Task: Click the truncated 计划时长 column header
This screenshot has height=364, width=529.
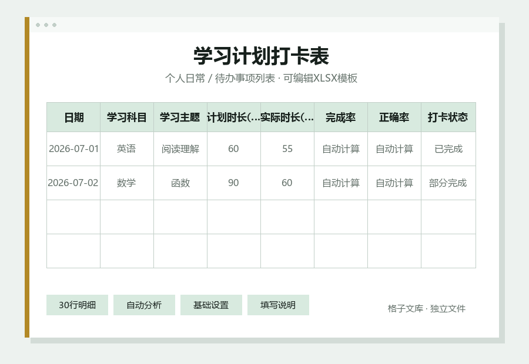Action: [x=234, y=117]
